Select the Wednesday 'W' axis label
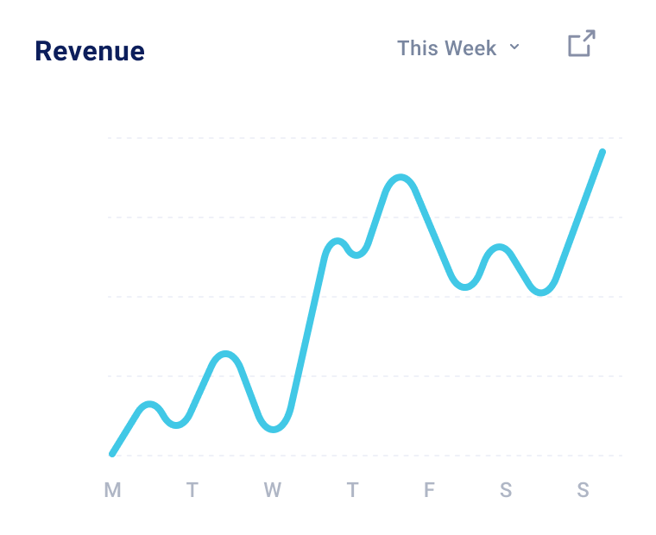Viewport: 656px width, 535px height. point(272,491)
